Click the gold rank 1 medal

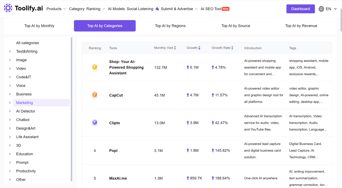pos(95,67)
